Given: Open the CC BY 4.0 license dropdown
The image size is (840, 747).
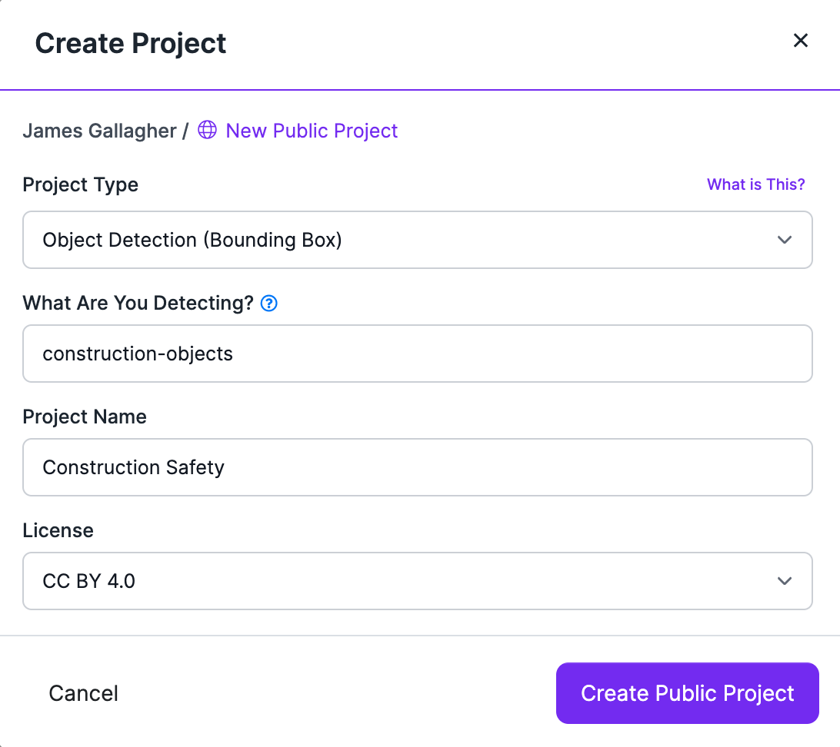Looking at the screenshot, I should [x=418, y=580].
